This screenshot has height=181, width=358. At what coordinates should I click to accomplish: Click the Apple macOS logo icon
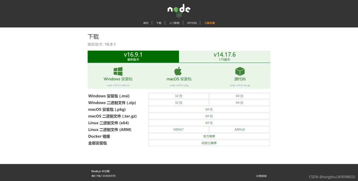(178, 71)
